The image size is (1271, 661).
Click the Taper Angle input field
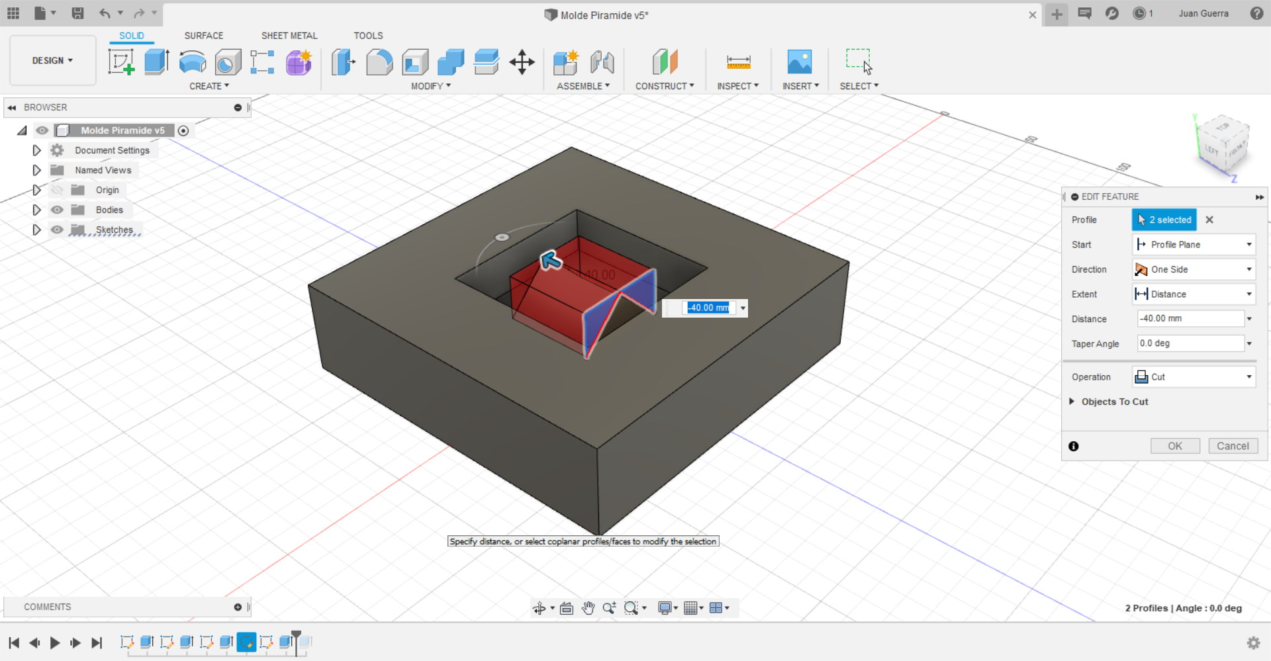[x=1190, y=343]
